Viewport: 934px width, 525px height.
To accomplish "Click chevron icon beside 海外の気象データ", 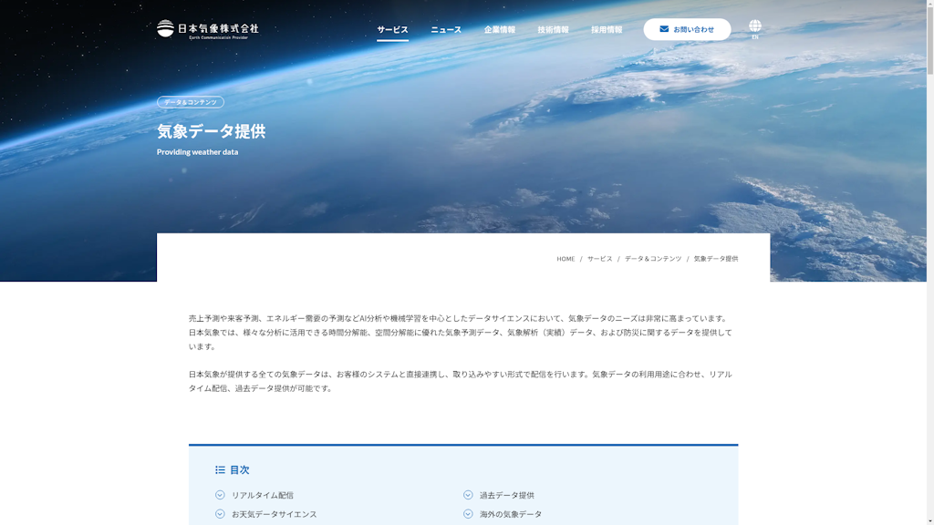I will click(x=468, y=514).
